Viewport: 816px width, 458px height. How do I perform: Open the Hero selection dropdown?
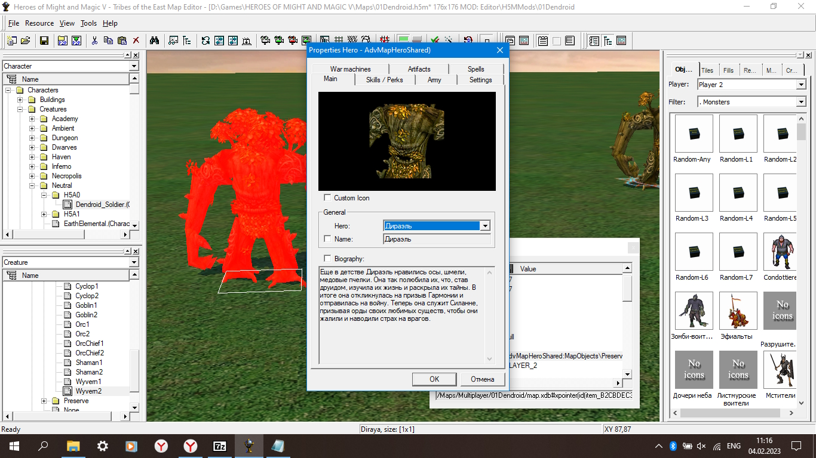(x=485, y=226)
